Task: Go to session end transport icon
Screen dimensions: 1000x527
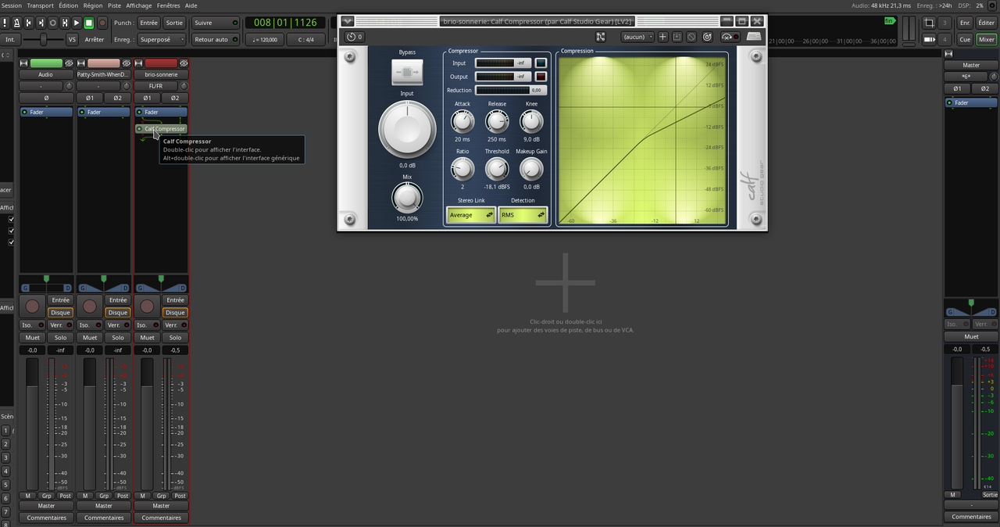Action: tap(41, 23)
